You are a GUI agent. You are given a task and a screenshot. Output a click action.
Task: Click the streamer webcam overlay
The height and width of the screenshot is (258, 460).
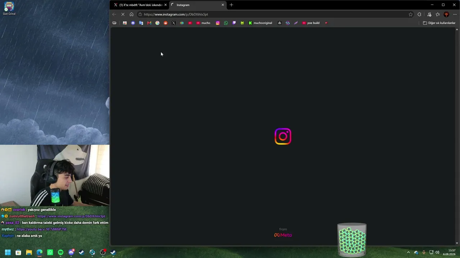pyautogui.click(x=55, y=176)
